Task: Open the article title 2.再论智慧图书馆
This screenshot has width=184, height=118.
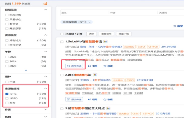Action: point(78,75)
